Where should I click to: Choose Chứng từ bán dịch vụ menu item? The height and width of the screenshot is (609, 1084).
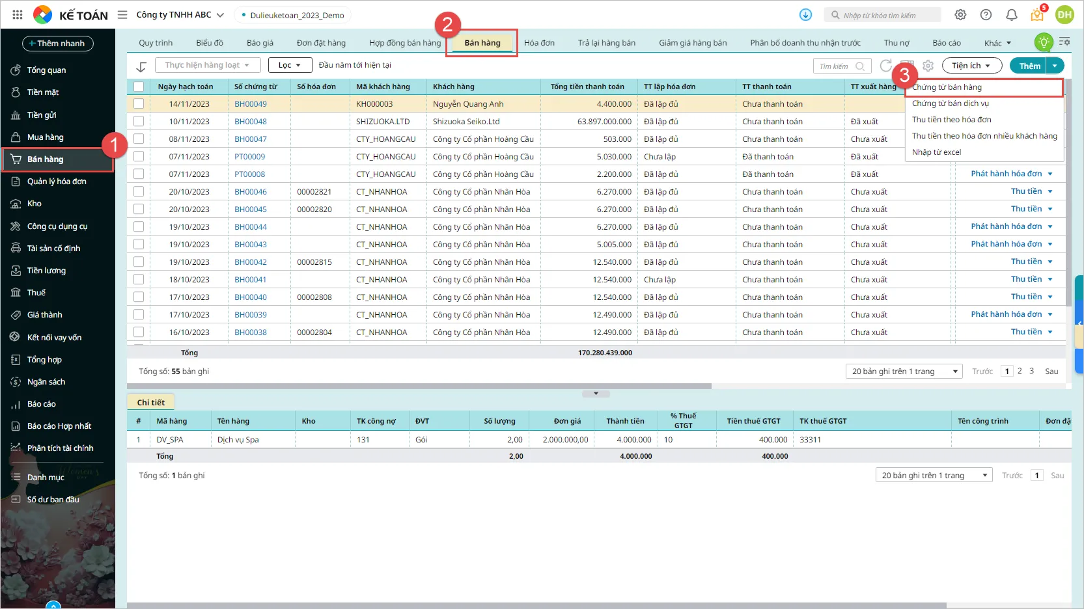pos(950,103)
